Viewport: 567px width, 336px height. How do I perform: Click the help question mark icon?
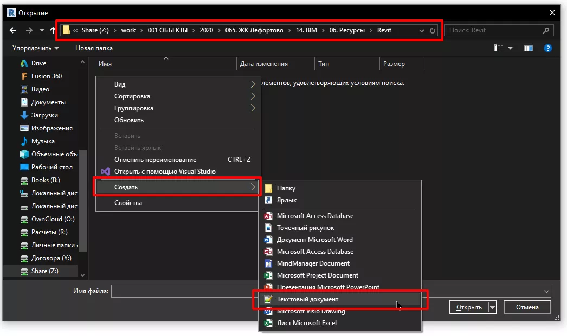click(548, 48)
